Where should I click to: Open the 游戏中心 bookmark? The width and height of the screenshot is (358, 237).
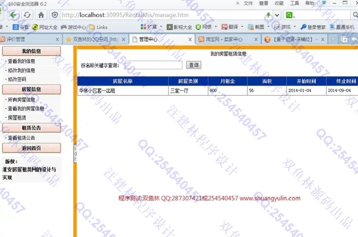[x=73, y=27]
